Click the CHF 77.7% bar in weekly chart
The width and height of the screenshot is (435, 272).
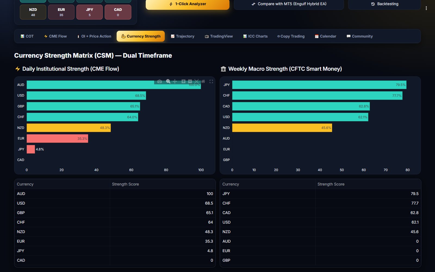pyautogui.click(x=317, y=95)
